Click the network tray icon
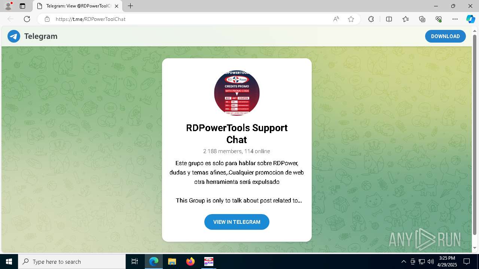 coord(422,262)
